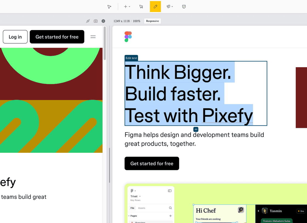Click the live badge
The width and height of the screenshot is (307, 223).
point(301,211)
